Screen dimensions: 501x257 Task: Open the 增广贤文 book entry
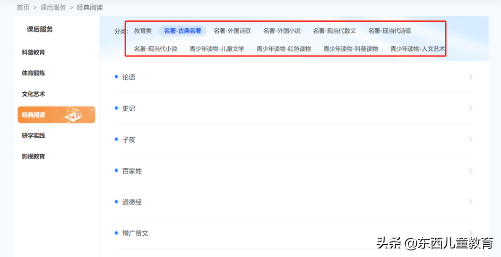(294, 233)
